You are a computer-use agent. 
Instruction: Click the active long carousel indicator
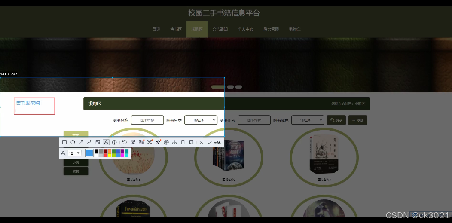click(x=218, y=87)
